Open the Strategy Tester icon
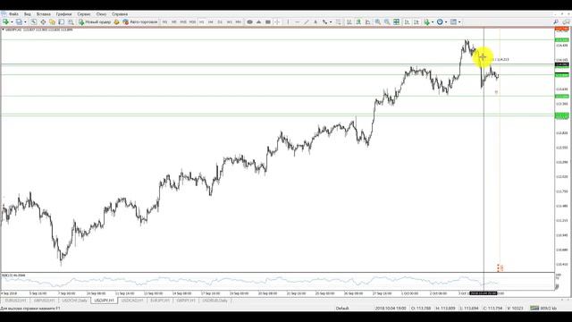572x322 pixels. tap(71, 21)
